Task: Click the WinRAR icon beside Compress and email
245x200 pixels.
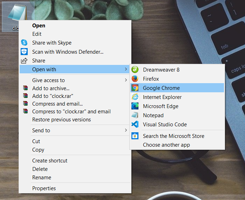Action: 25,104
